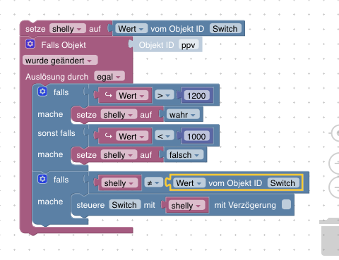Viewport: 339px width, 260px height.
Task: Click the Auslösung durch label
Action: pos(57,77)
